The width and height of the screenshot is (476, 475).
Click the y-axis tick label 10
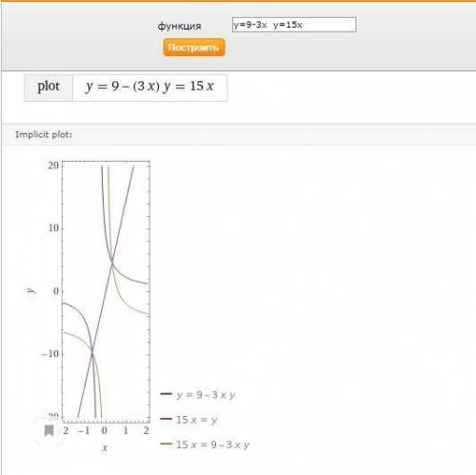coord(53,228)
